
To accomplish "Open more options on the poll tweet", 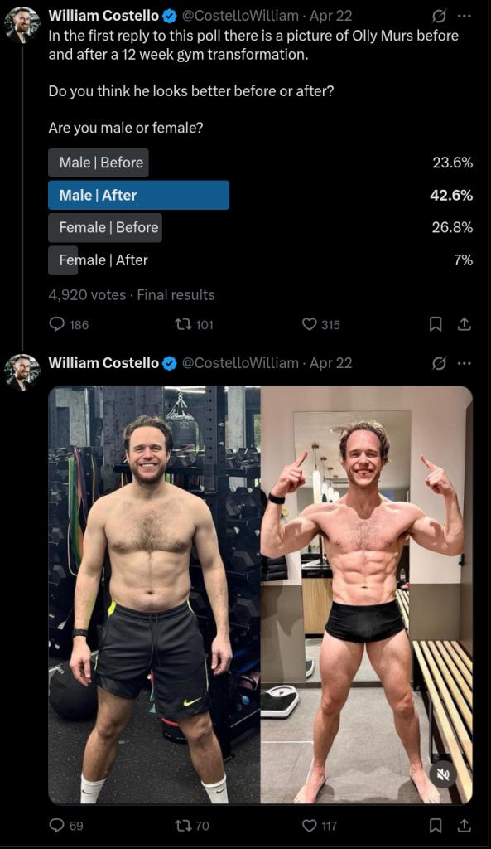I will [464, 17].
